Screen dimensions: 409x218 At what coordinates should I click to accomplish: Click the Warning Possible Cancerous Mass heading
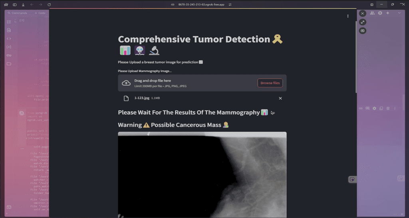pyautogui.click(x=173, y=125)
